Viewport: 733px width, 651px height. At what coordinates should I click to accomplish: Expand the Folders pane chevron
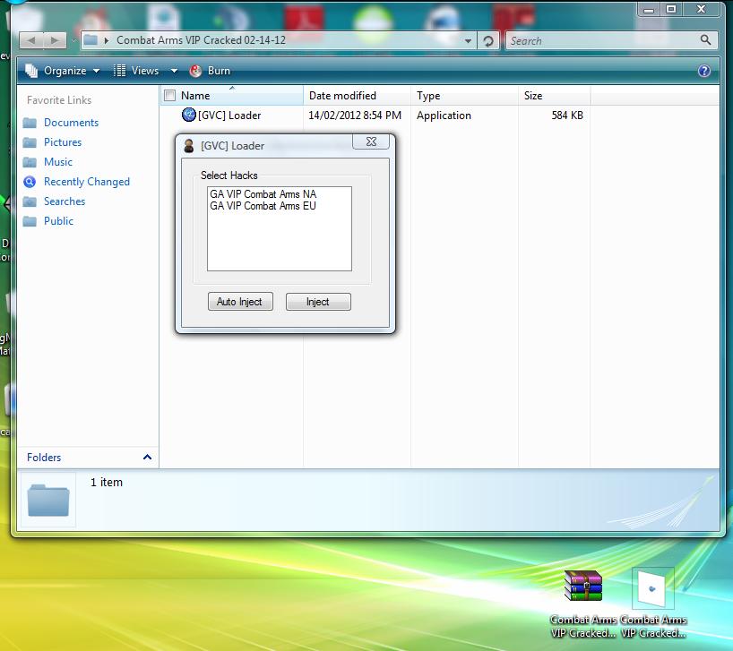[147, 458]
